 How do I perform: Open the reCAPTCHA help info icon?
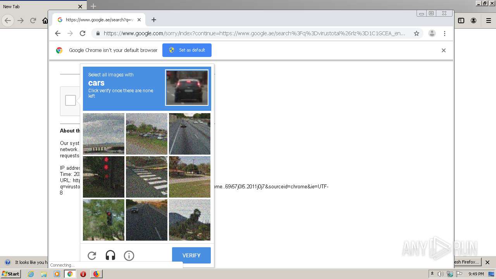click(x=129, y=256)
